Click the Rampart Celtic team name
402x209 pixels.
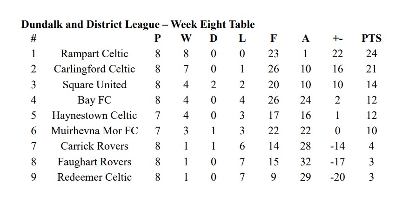(x=94, y=54)
